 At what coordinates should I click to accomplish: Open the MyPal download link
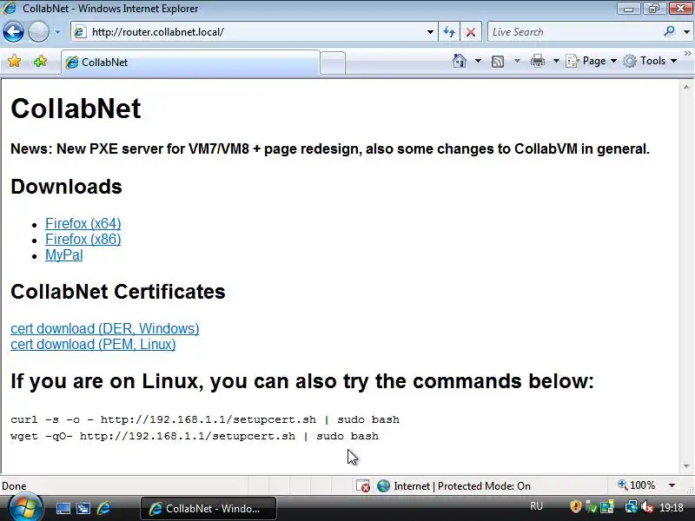pyautogui.click(x=63, y=254)
